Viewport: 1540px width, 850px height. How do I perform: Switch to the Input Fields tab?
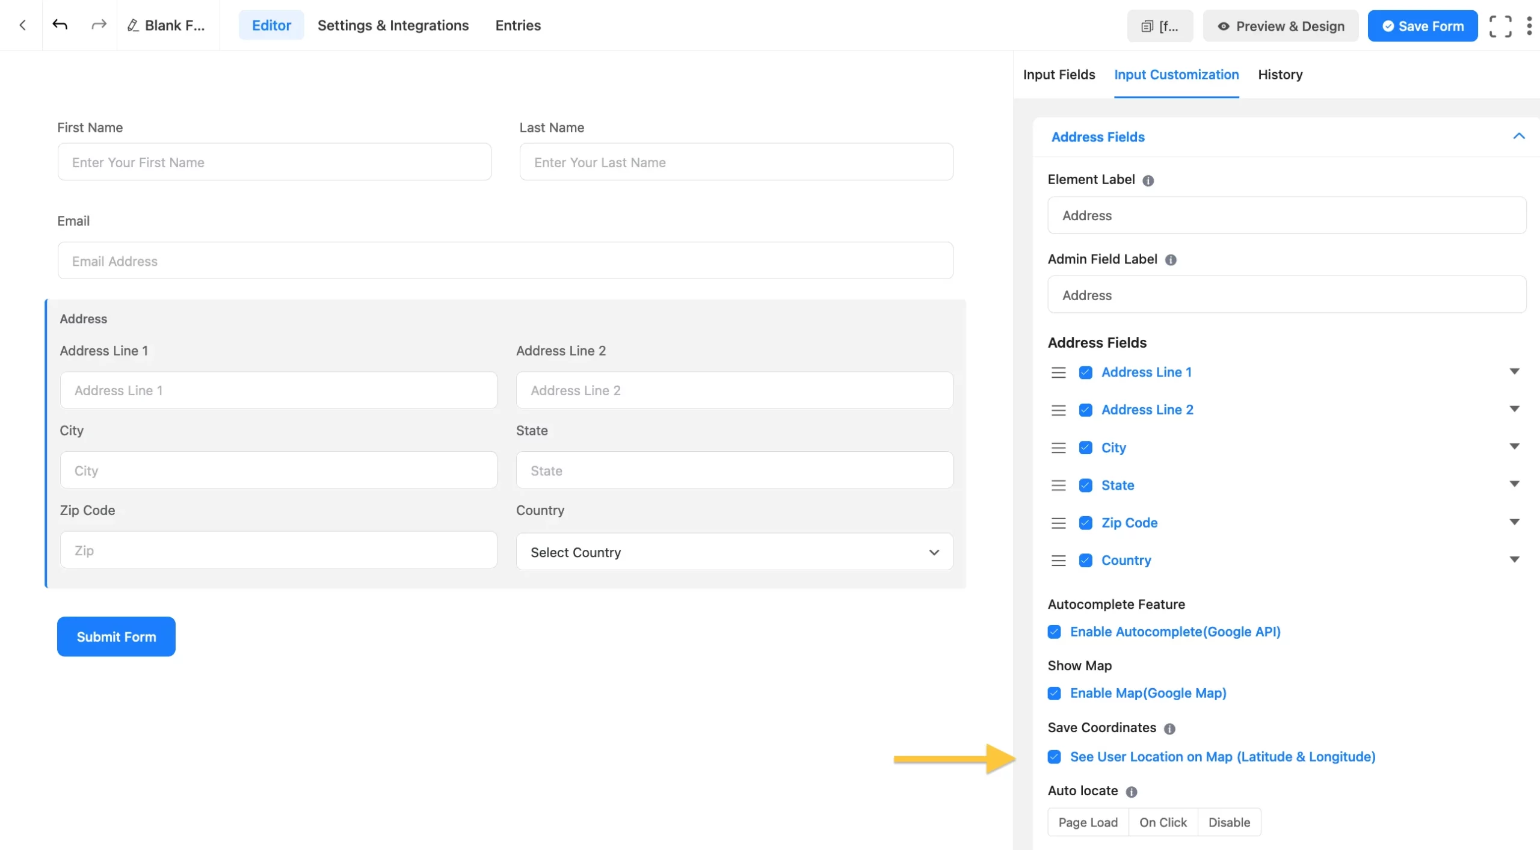point(1059,75)
